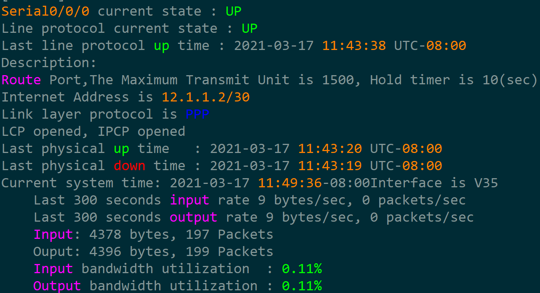Click the Output bandwidth utilization 0.11% value

(302, 286)
